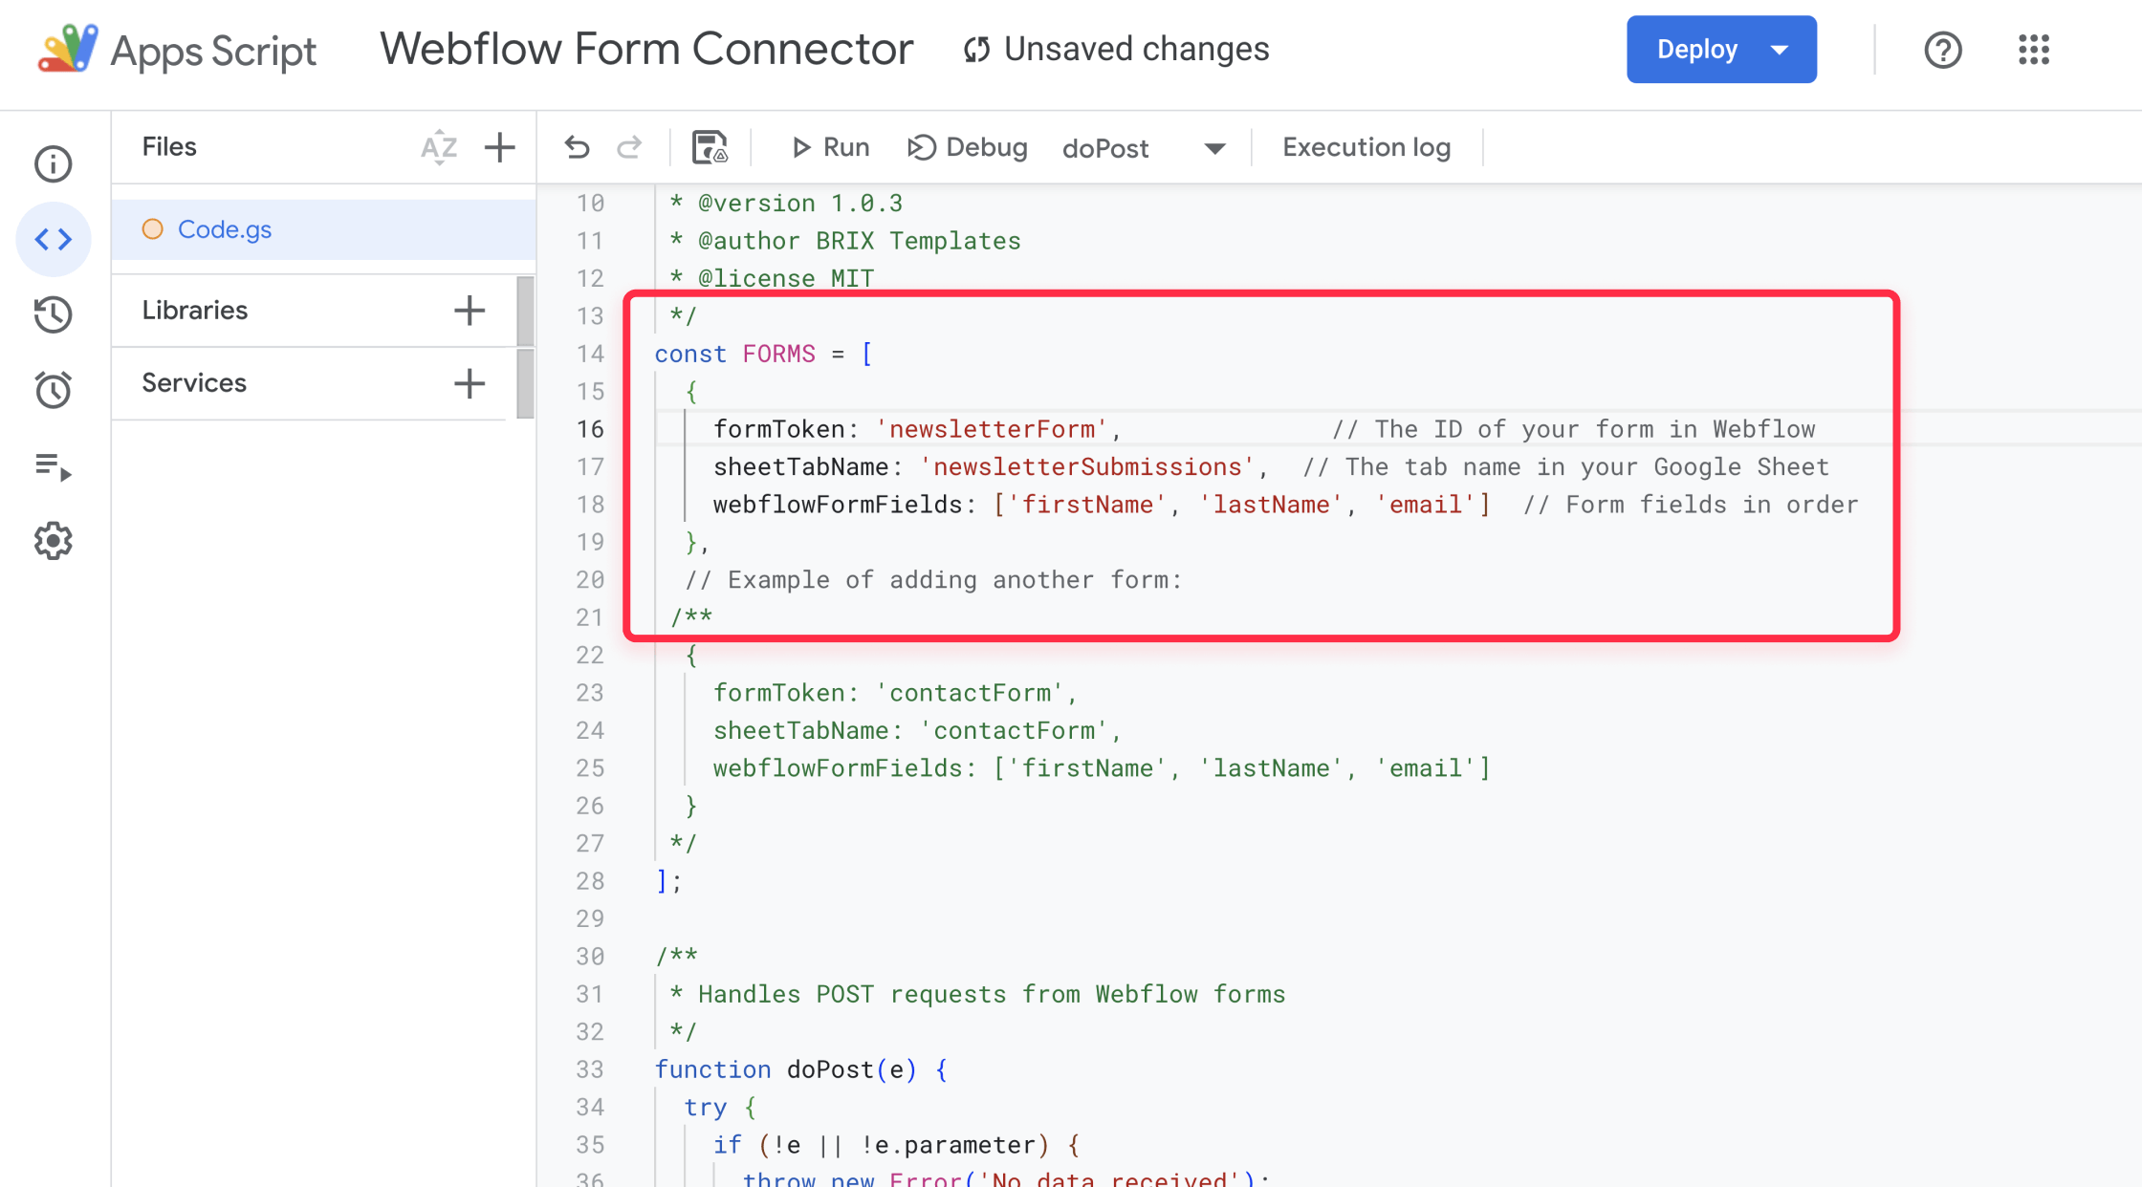Click 'sheetTabName' key on line 24

click(x=801, y=730)
